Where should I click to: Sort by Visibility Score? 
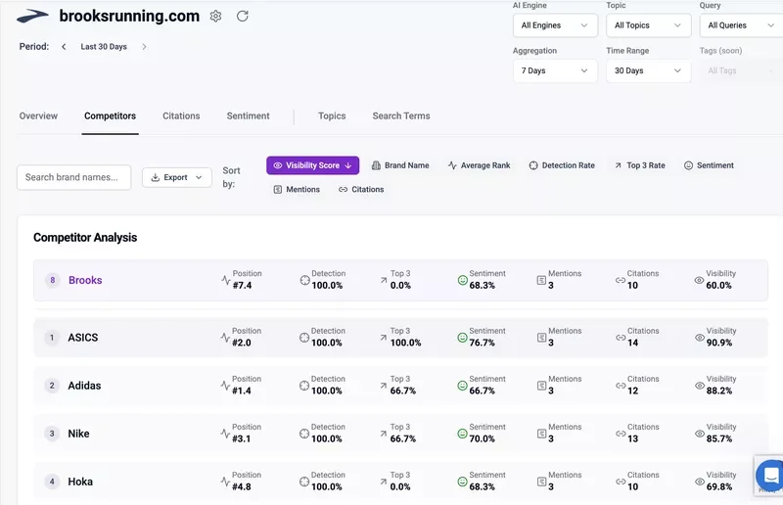312,165
